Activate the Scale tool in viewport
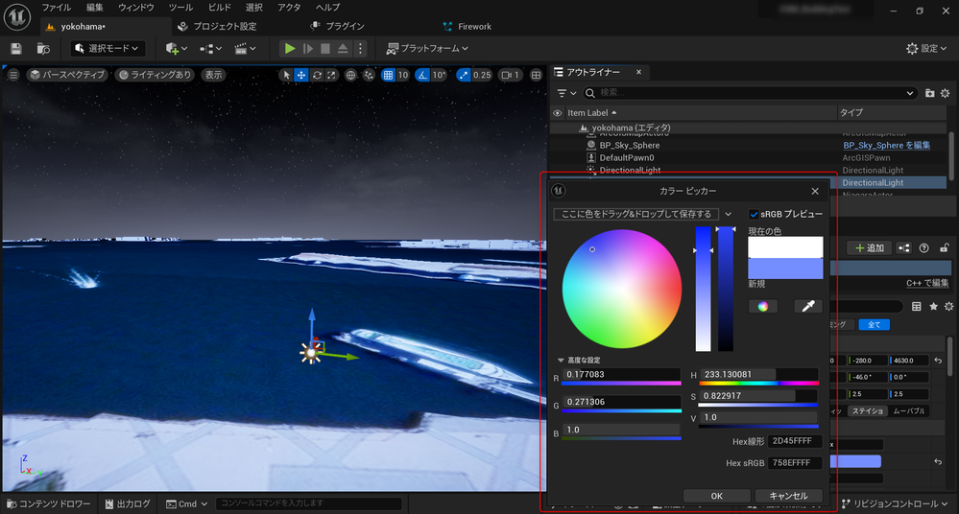This screenshot has height=514, width=959. [x=331, y=75]
